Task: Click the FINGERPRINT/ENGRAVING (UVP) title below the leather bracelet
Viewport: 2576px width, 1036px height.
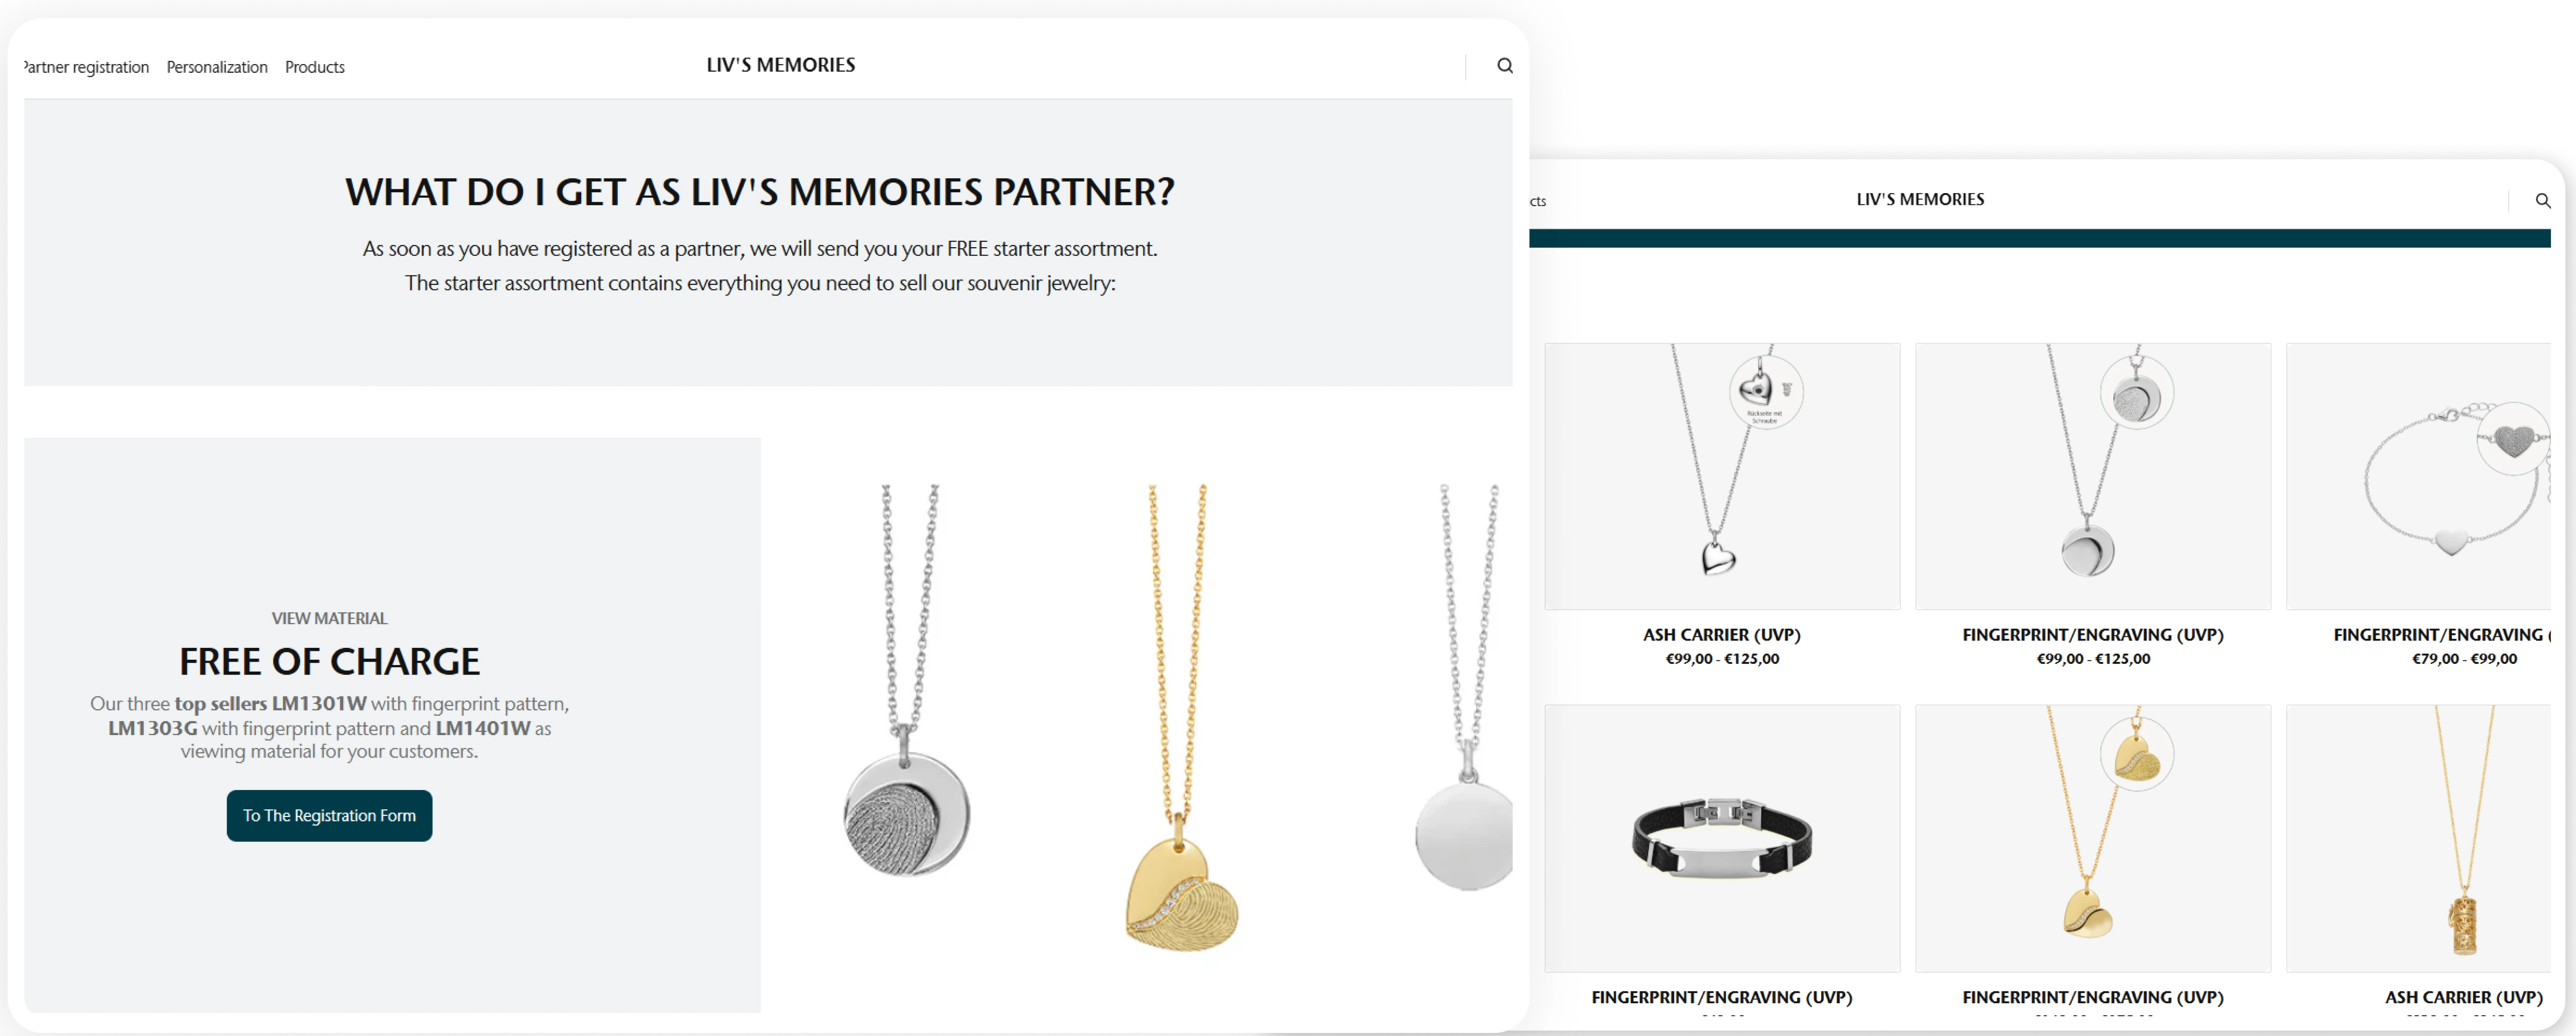Action: pyautogui.click(x=1722, y=997)
